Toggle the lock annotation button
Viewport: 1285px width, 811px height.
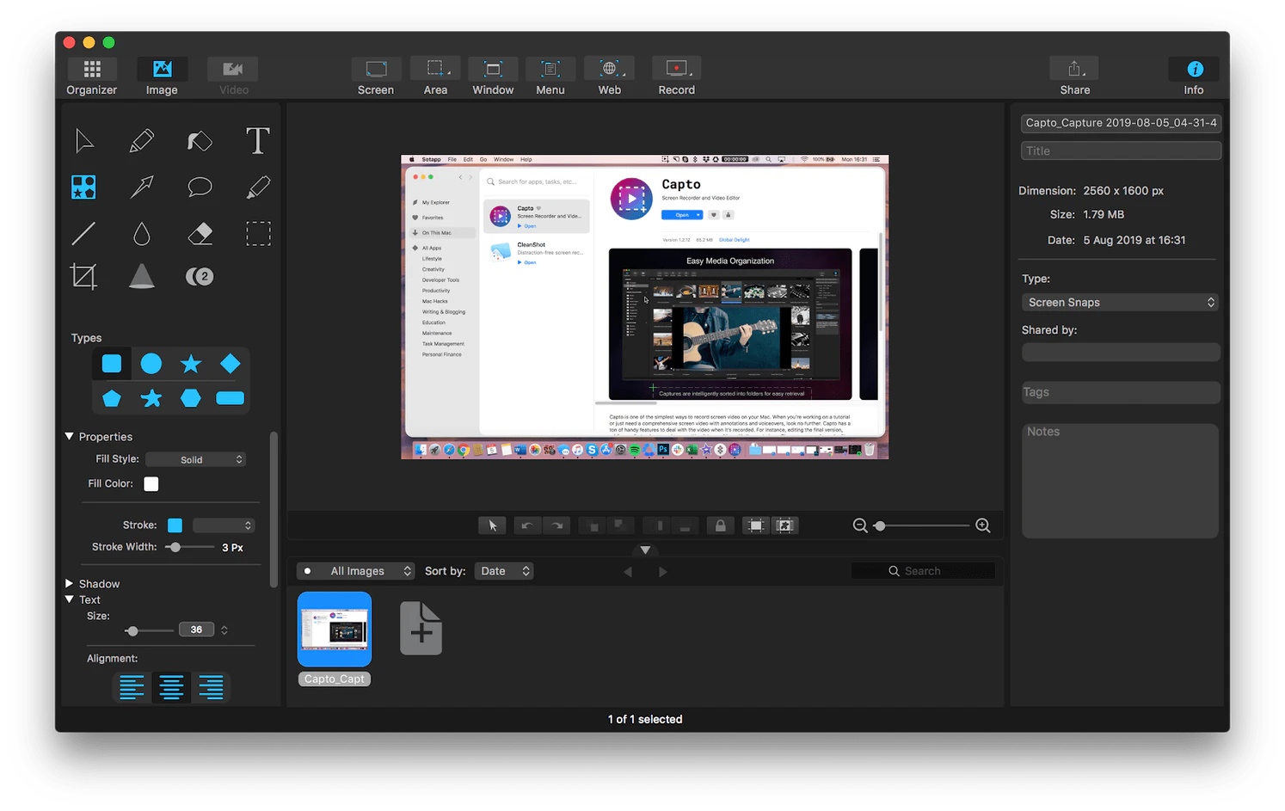pyautogui.click(x=720, y=525)
